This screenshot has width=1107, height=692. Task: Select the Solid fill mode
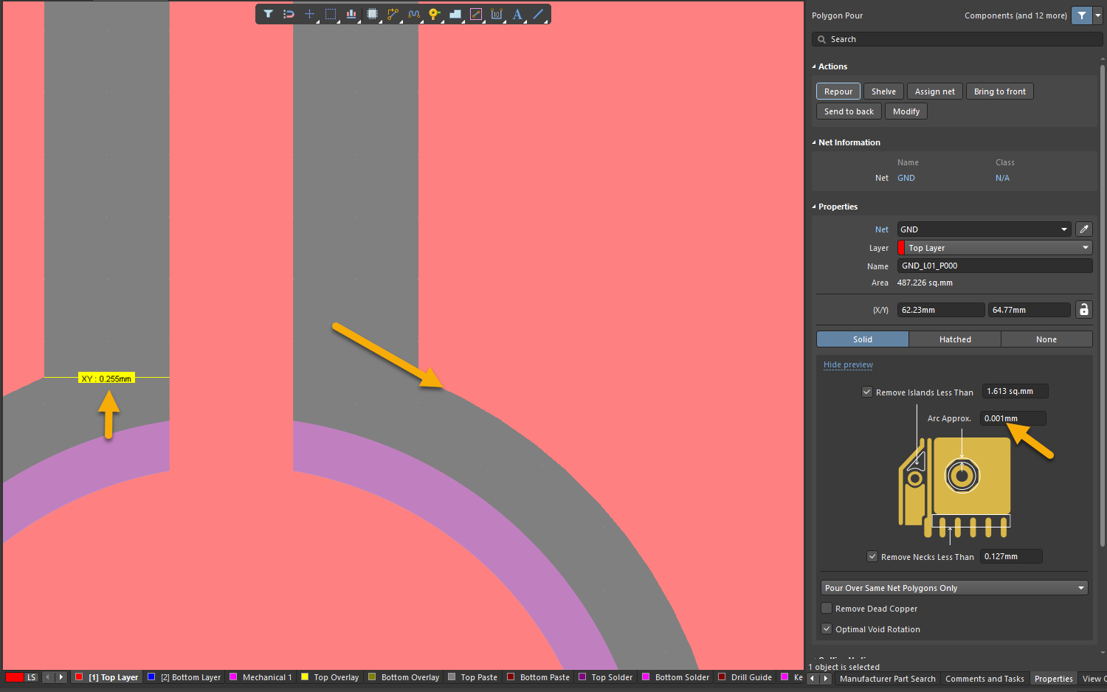(x=863, y=339)
